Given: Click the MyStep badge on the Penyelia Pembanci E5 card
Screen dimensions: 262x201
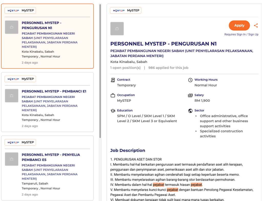Looking at the screenshot, I should click(x=20, y=142).
